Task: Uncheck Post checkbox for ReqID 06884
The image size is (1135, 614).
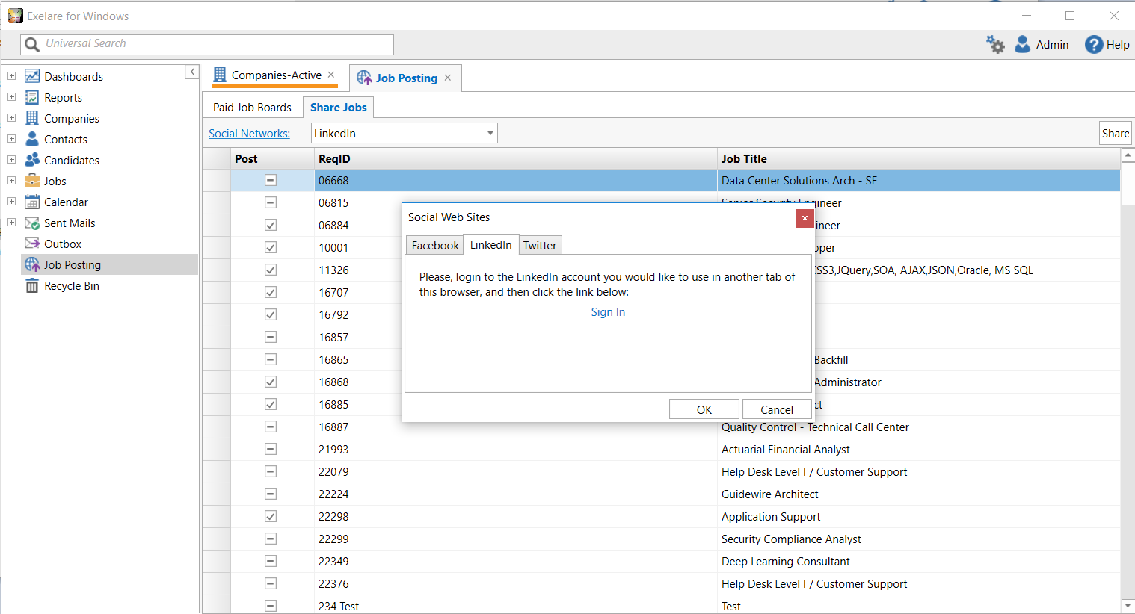Action: pos(271,225)
